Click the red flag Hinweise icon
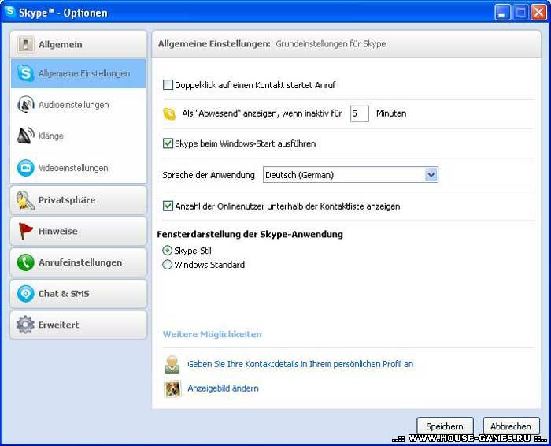Viewport: 551px width, 446px height. 25,231
